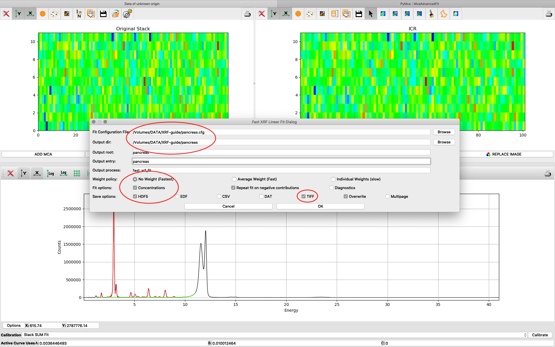The image size is (555, 347).
Task: Uncheck the TIFF save option
Action: point(304,196)
